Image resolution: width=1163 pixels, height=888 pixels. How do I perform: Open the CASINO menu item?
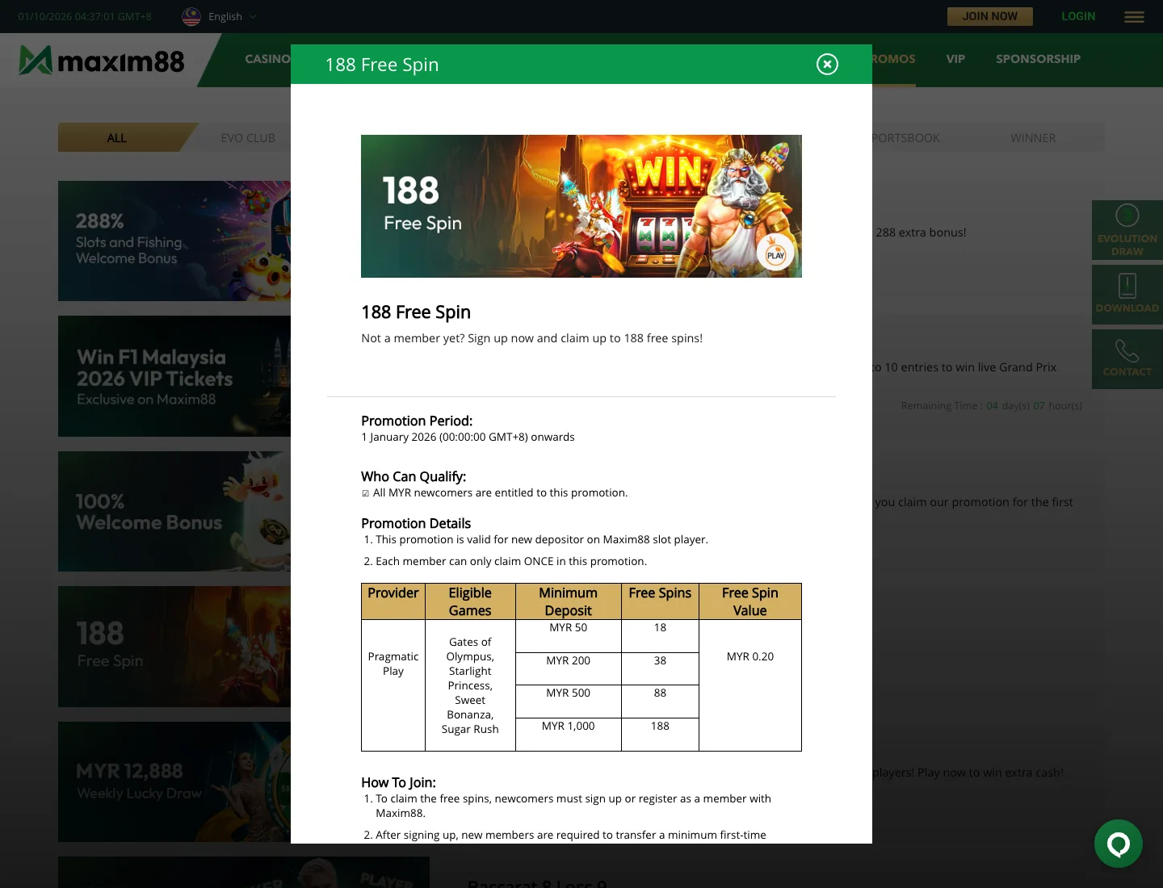tap(267, 59)
